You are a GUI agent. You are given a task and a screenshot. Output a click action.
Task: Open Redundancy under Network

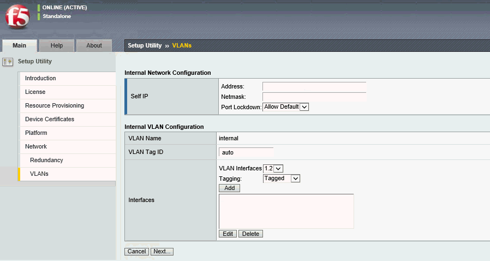pyautogui.click(x=46, y=160)
